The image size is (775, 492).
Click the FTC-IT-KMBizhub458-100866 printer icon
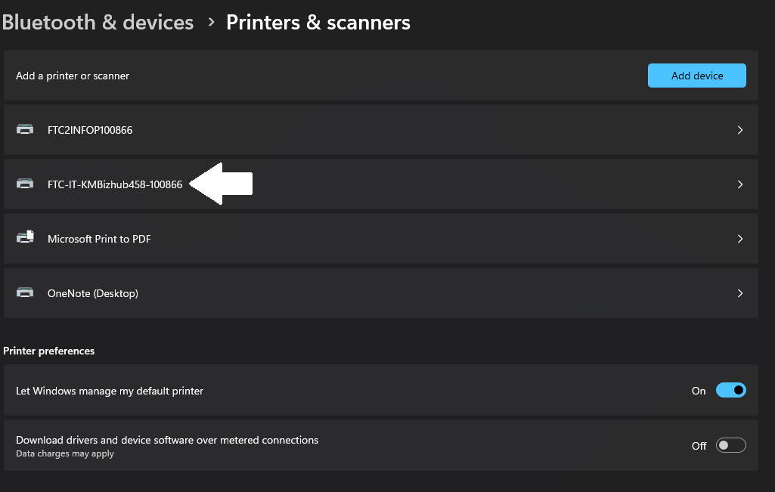point(25,184)
